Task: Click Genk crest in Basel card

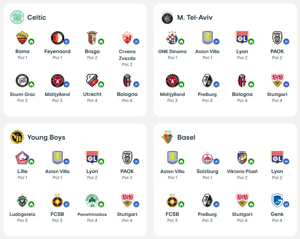Action: tap(277, 200)
